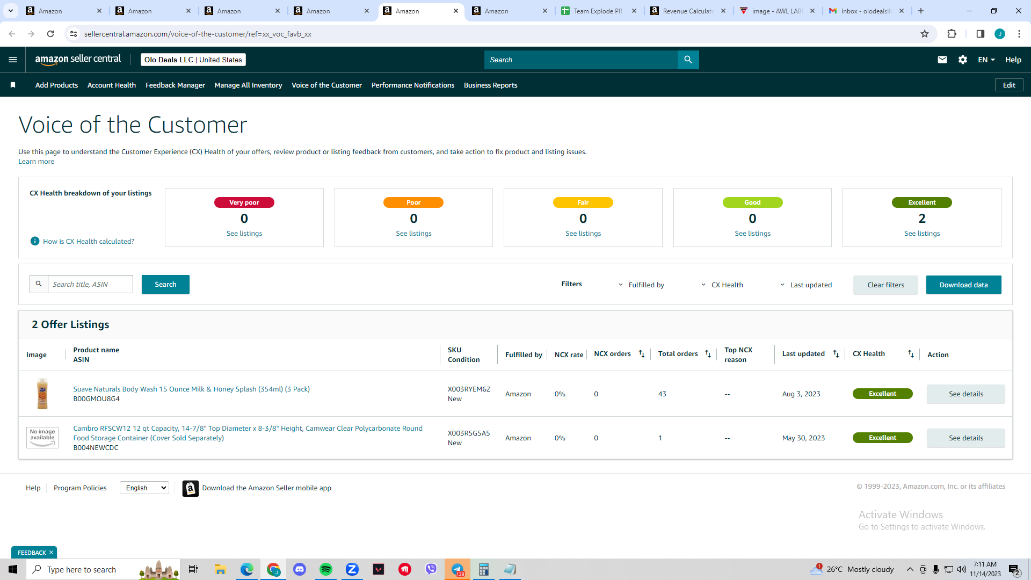The image size is (1031, 580).
Task: Click the browser address bar URL
Action: [198, 34]
